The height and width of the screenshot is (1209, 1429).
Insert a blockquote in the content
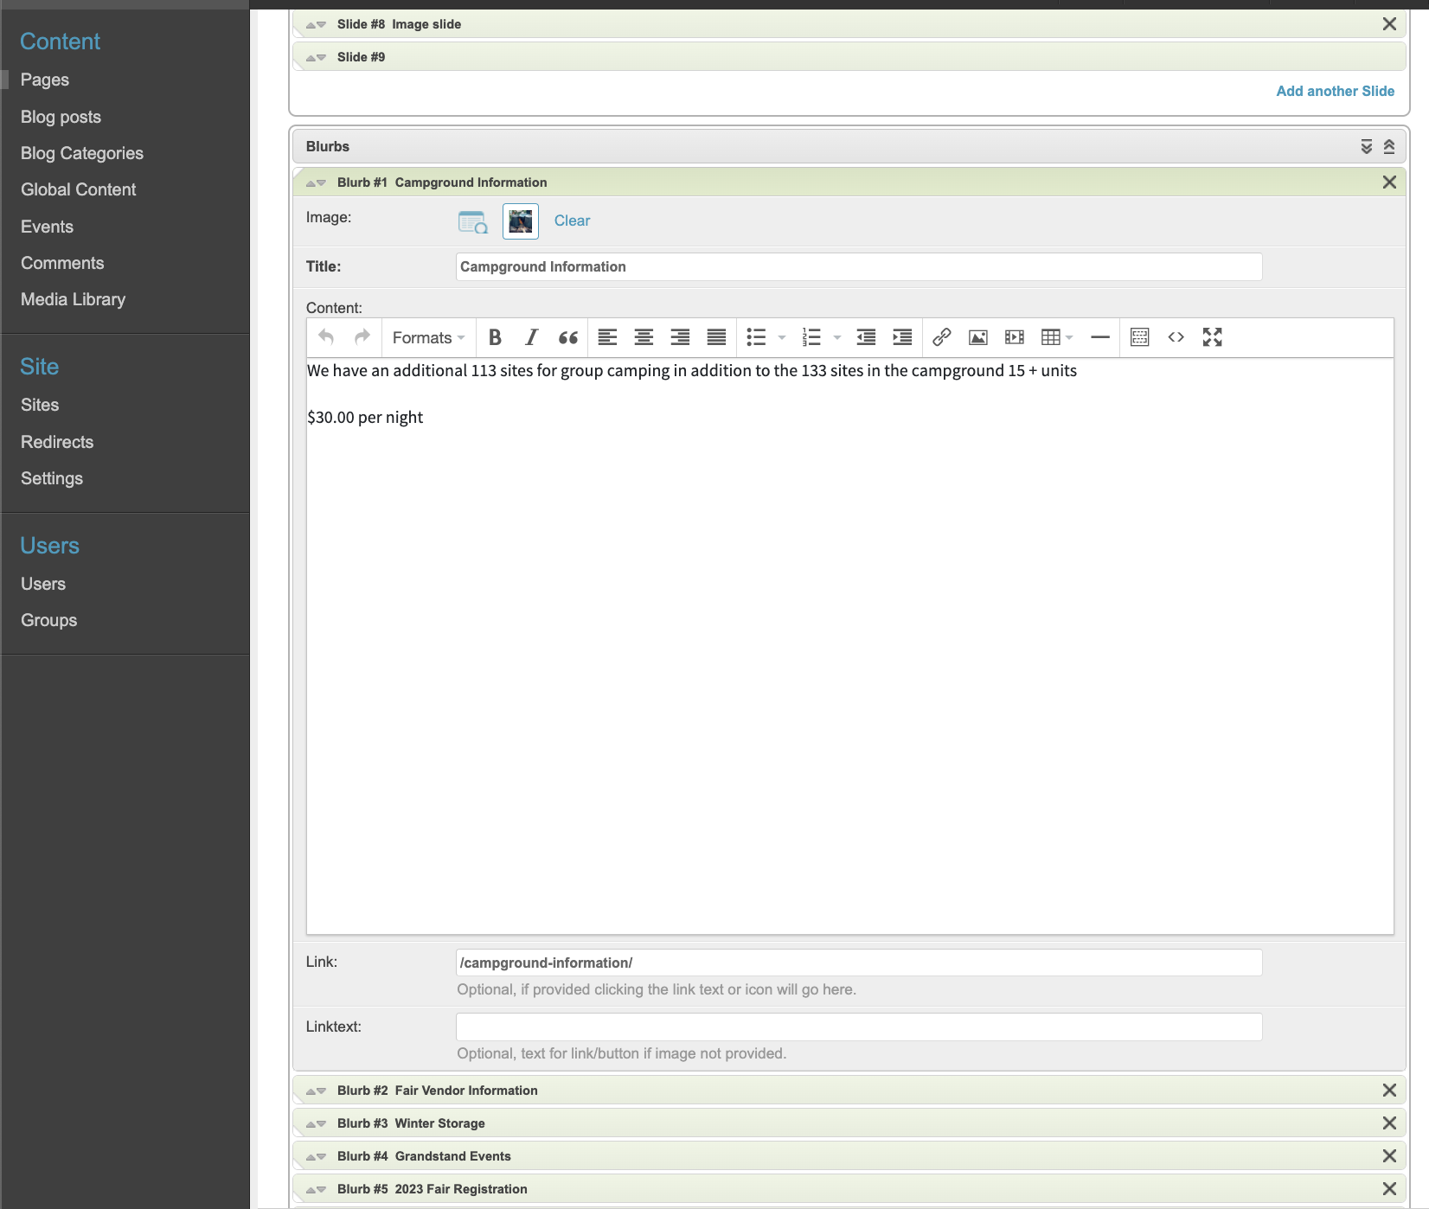click(x=567, y=337)
